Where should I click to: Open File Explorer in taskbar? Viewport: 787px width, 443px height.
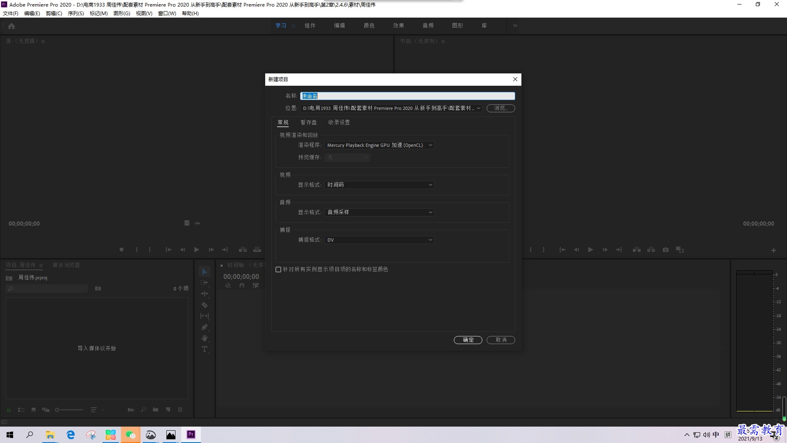pos(50,434)
